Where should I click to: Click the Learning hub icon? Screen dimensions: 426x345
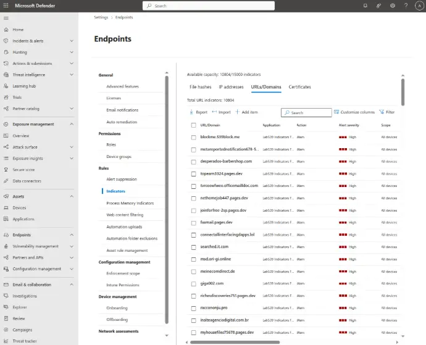6,86
